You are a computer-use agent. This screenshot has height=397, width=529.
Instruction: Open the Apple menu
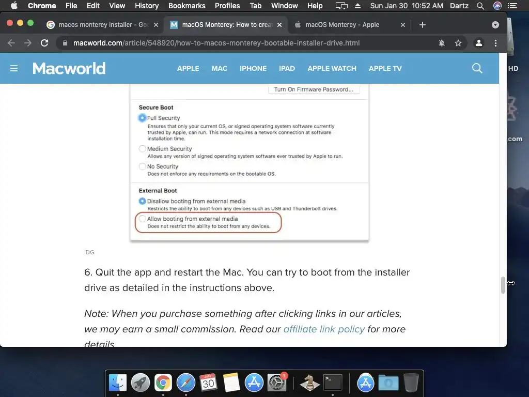click(14, 6)
